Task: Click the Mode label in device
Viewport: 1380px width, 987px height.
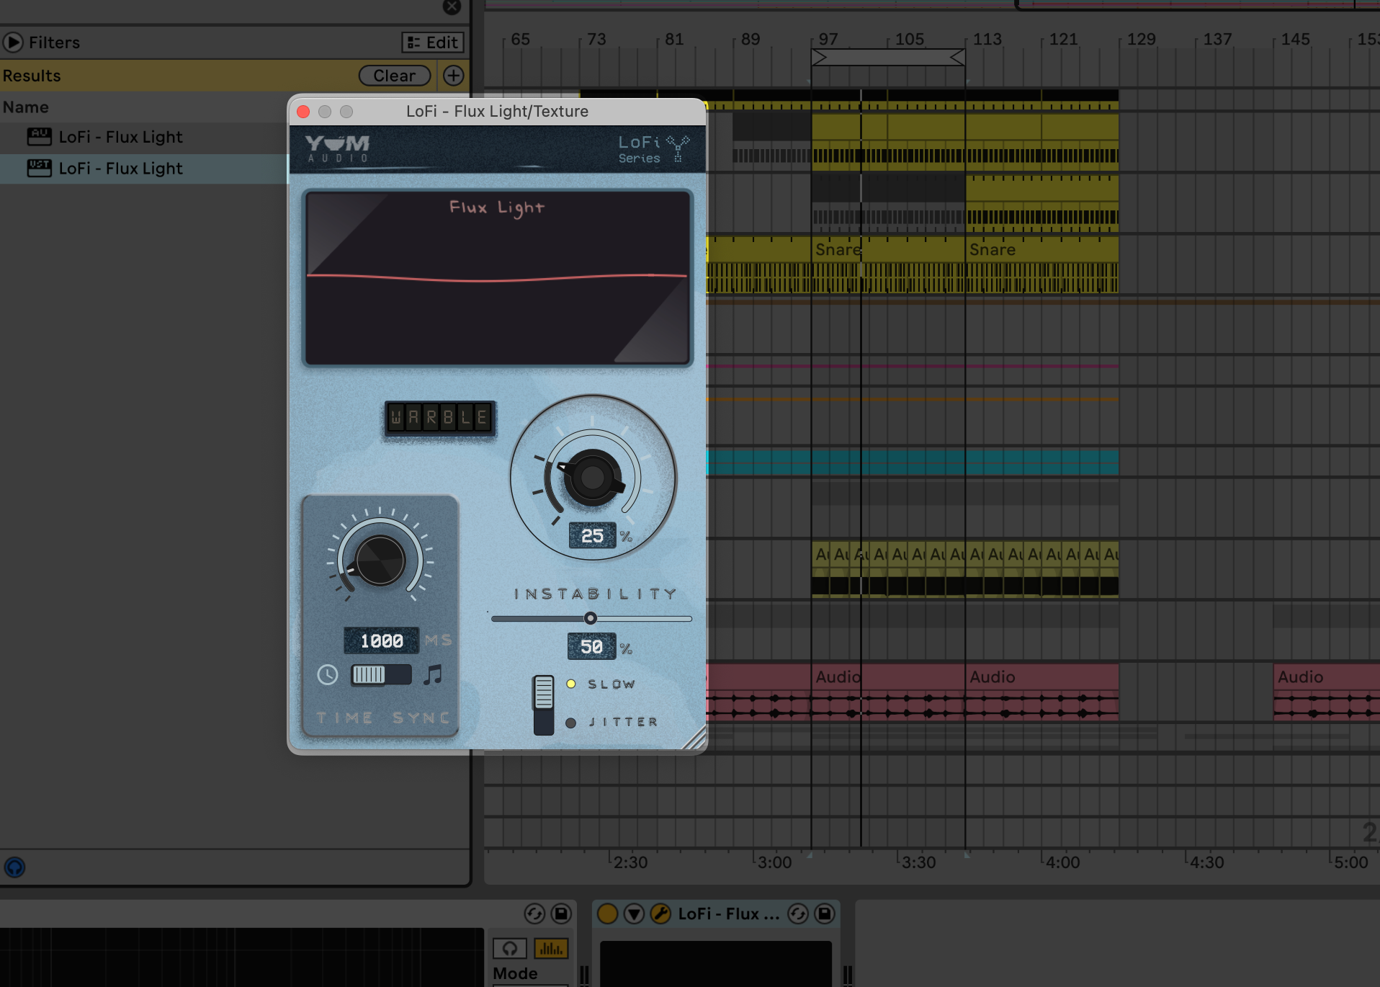Action: 515,973
